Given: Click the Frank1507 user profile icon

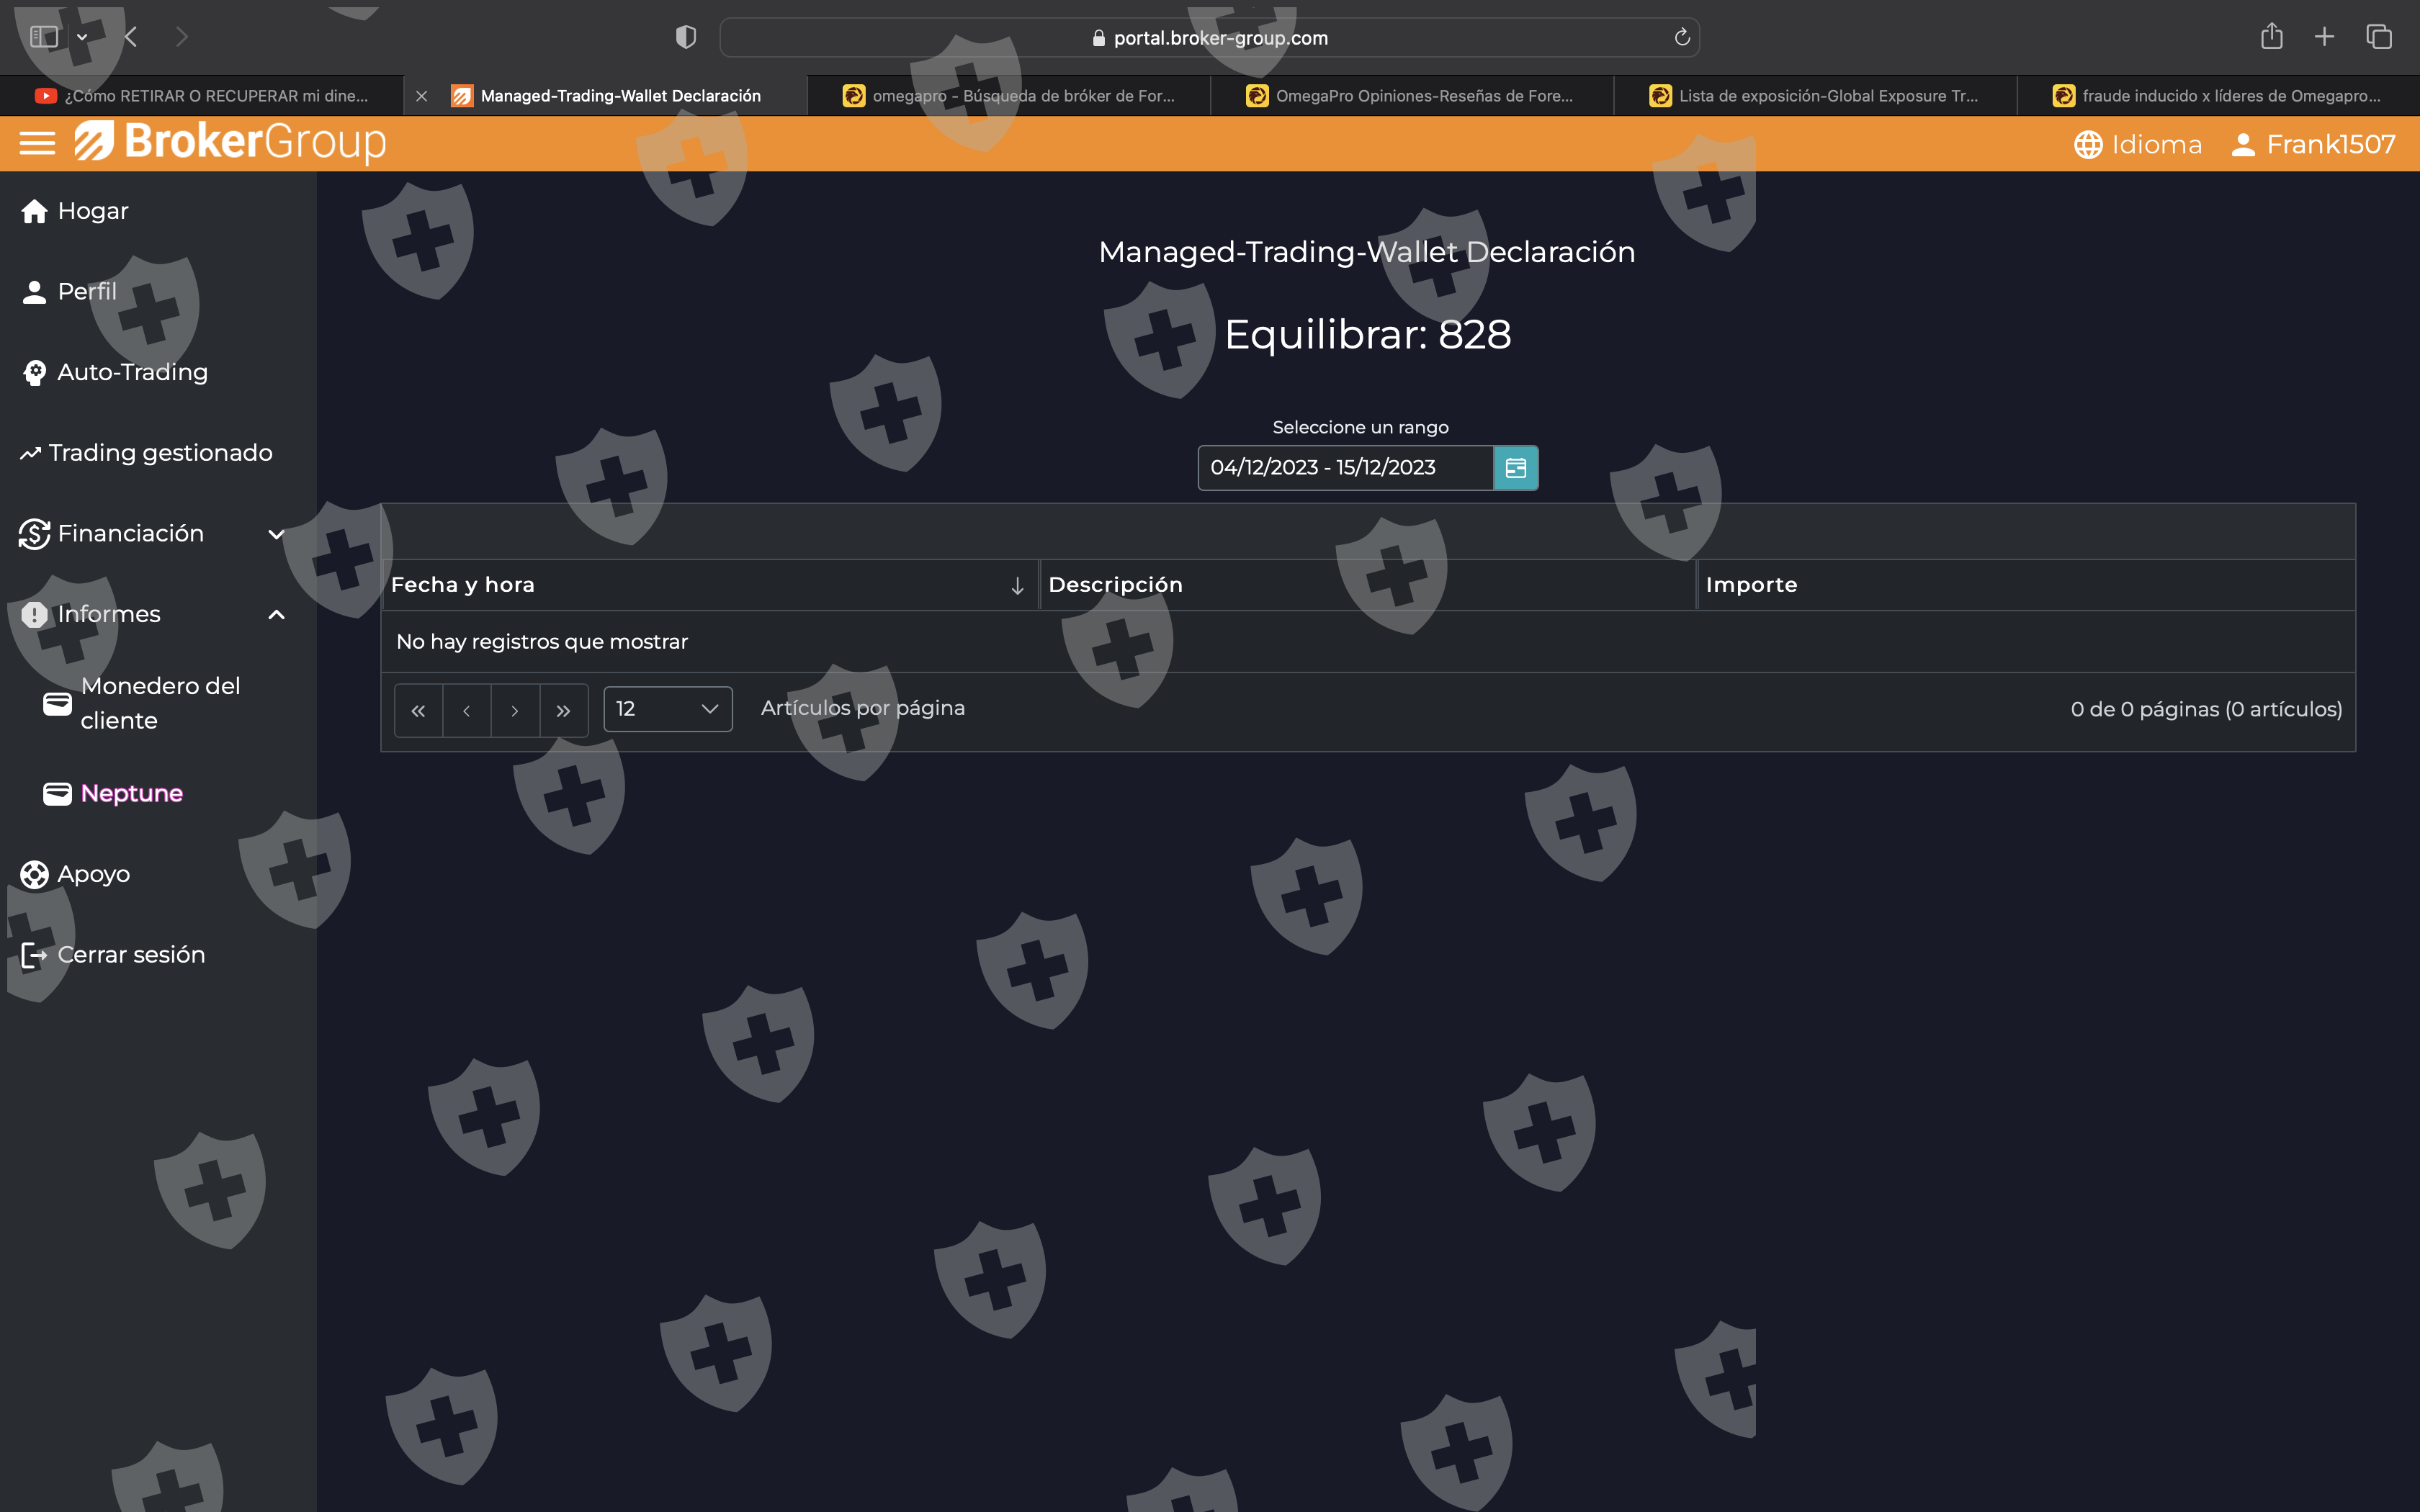Looking at the screenshot, I should tap(2243, 145).
